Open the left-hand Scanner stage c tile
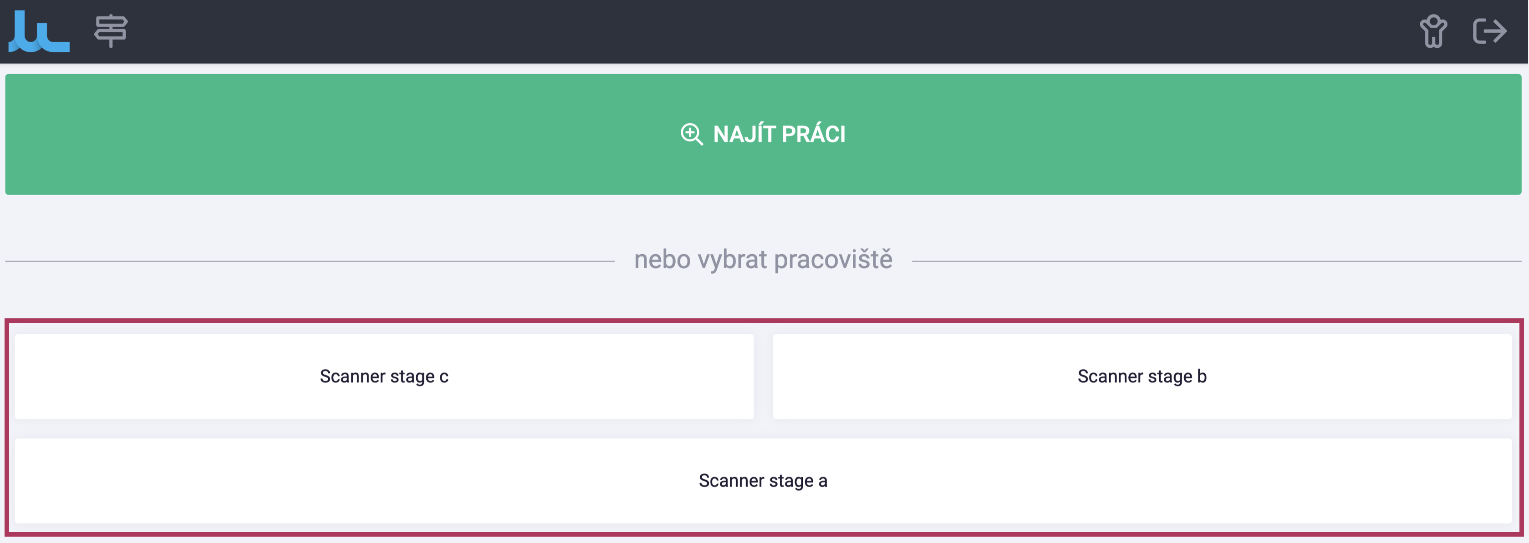This screenshot has width=1529, height=543. pyautogui.click(x=384, y=377)
